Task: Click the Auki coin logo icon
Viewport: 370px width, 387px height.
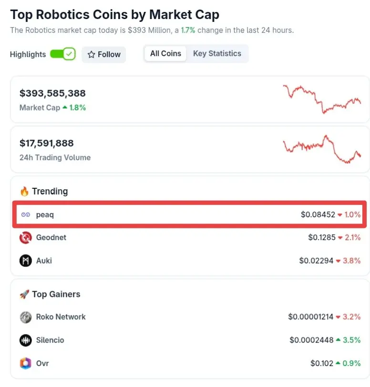Action: [26, 261]
